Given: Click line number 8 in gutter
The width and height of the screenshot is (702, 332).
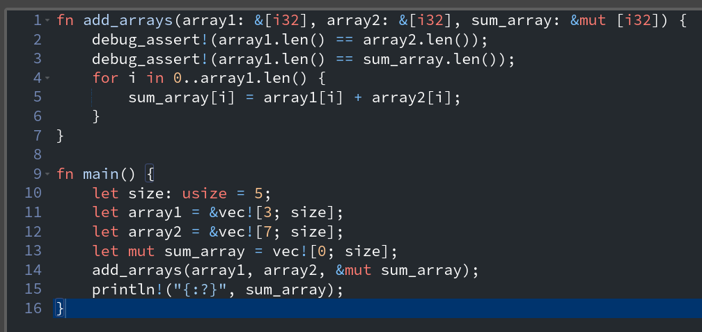Looking at the screenshot, I should click(x=37, y=155).
